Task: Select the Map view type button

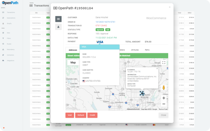Action: [73, 62]
